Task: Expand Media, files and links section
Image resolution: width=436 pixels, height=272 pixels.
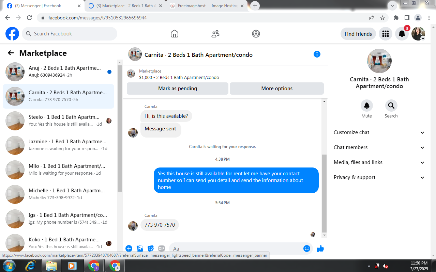Action: tap(379, 162)
